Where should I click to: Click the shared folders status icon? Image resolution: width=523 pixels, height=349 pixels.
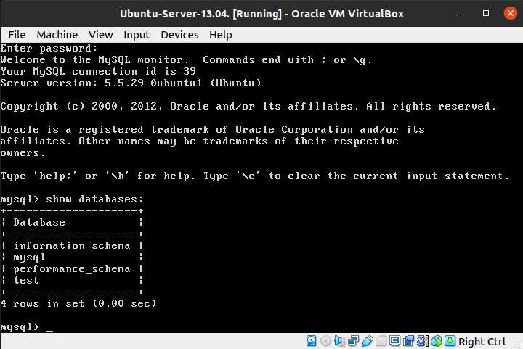pos(381,341)
